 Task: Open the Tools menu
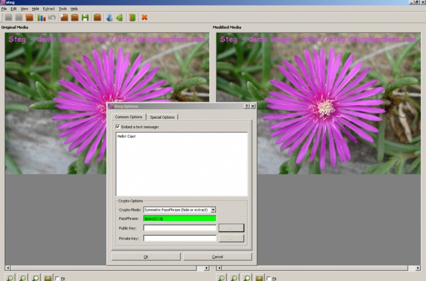[63, 9]
